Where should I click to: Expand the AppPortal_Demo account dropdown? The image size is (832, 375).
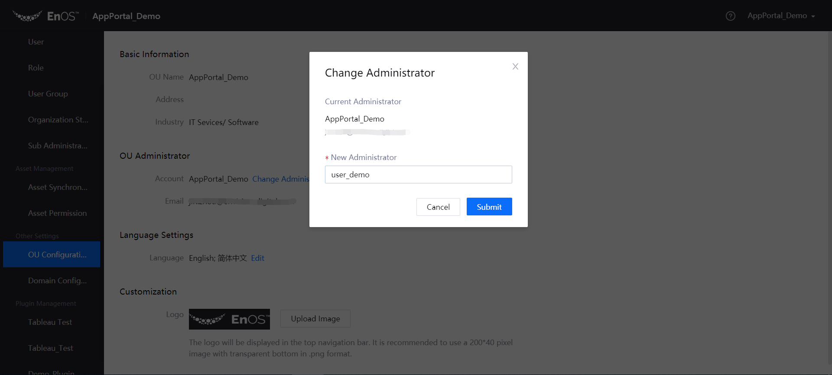[781, 16]
